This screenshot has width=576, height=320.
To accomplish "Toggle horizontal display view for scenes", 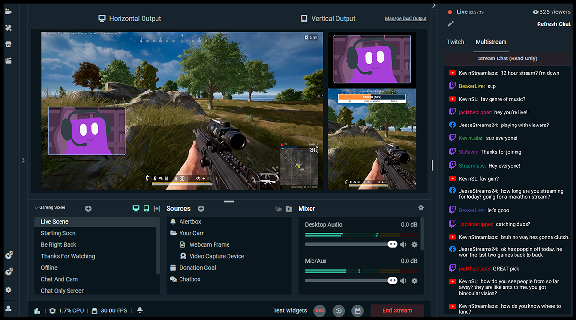I will coord(136,208).
